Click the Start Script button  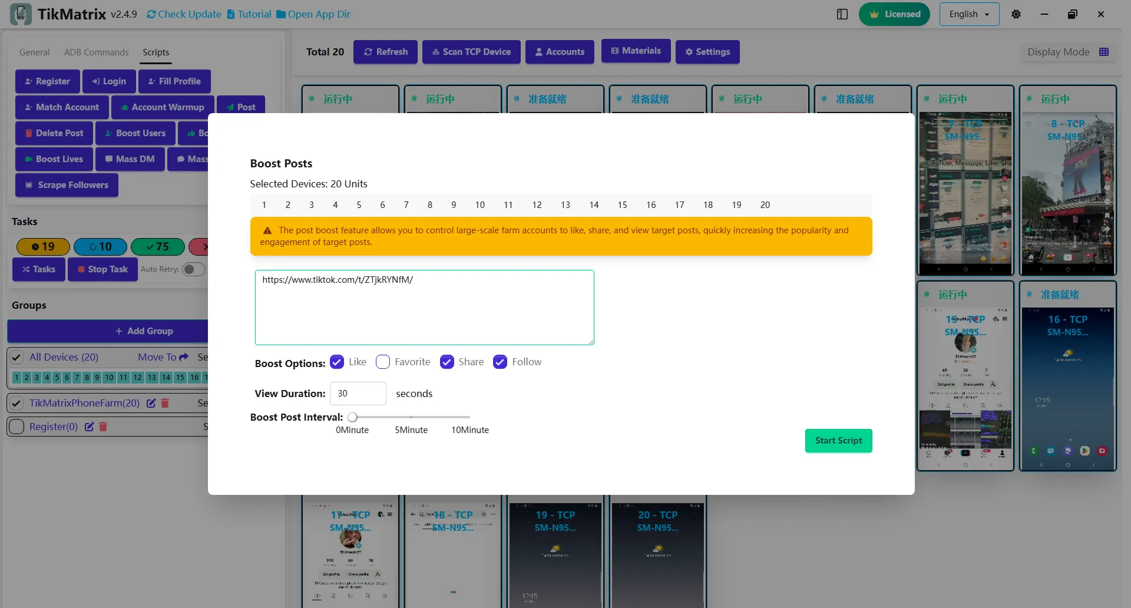838,441
